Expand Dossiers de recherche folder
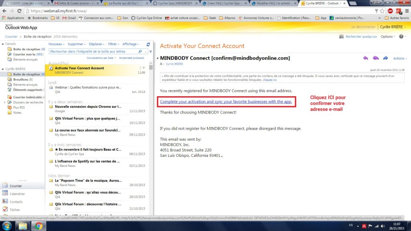 click(4, 102)
